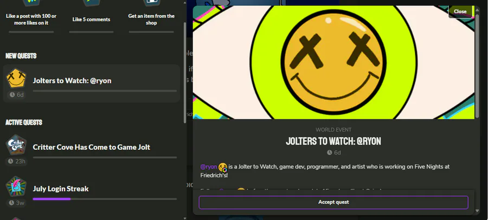
Task: Click the Active Quests section heading
Action: tap(24, 122)
